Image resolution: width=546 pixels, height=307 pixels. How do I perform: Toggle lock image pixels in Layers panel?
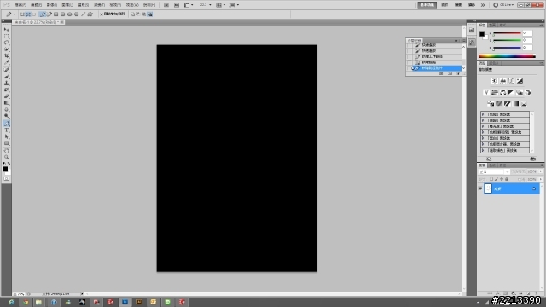497,179
